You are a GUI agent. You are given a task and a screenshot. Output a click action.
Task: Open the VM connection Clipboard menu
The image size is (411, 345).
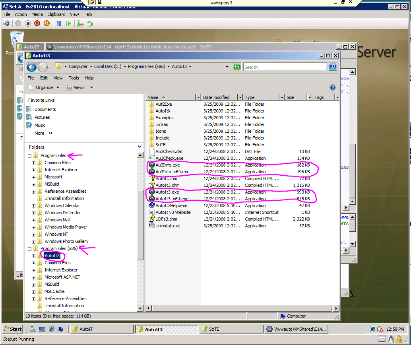tap(56, 14)
